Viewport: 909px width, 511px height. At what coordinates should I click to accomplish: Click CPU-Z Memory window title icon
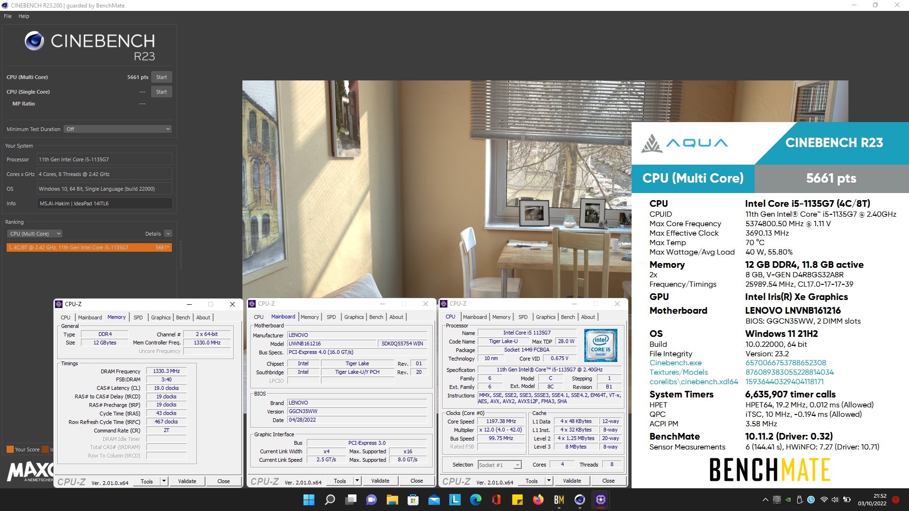(59, 304)
